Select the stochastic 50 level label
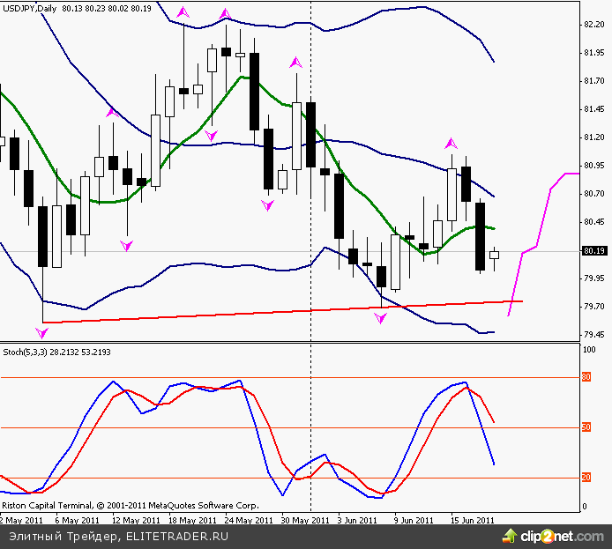Viewport: 612px width, 549px height. click(586, 427)
